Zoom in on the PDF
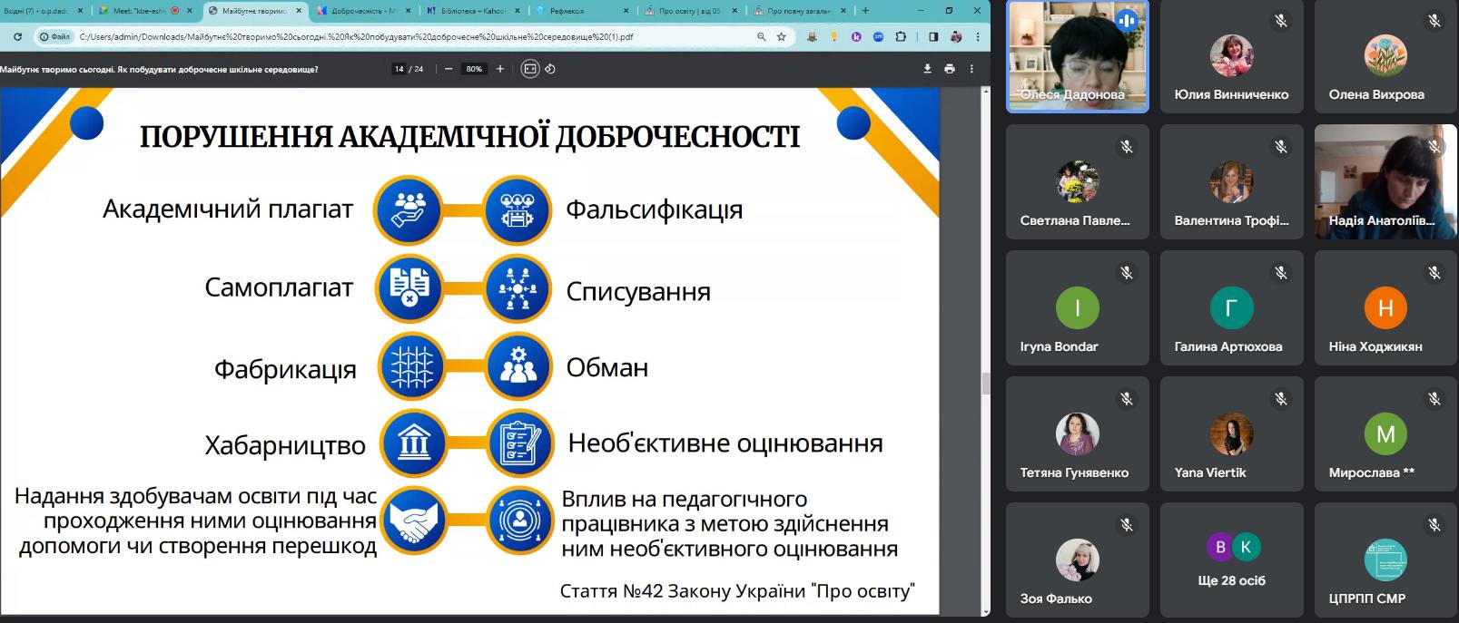1459x623 pixels. click(500, 69)
